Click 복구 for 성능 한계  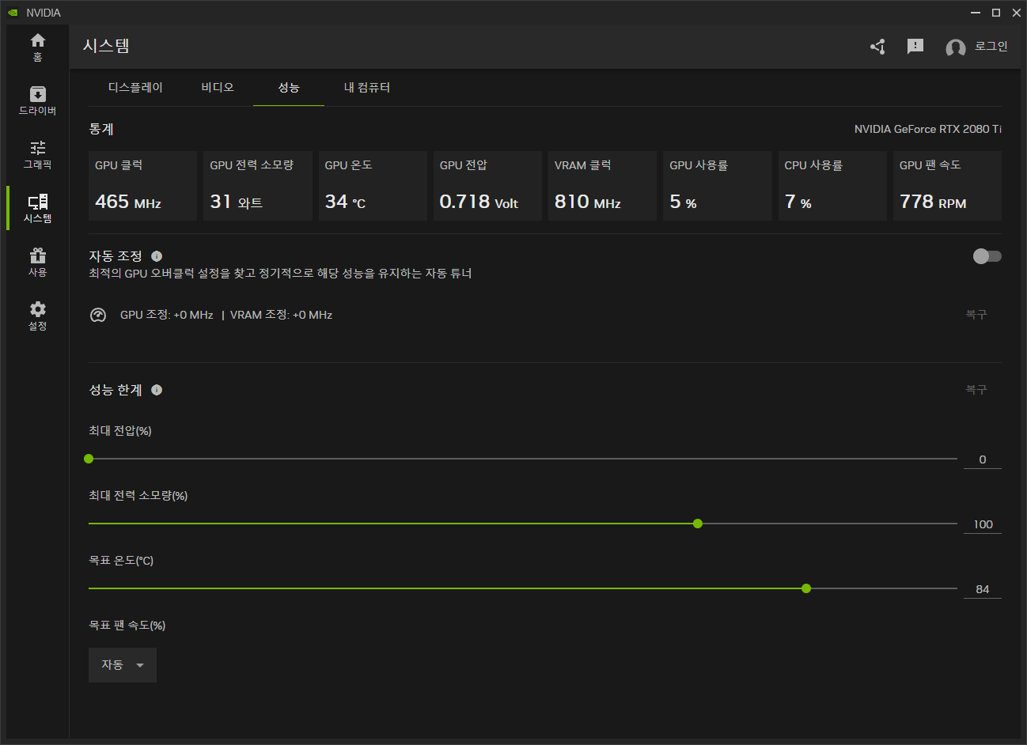click(976, 390)
